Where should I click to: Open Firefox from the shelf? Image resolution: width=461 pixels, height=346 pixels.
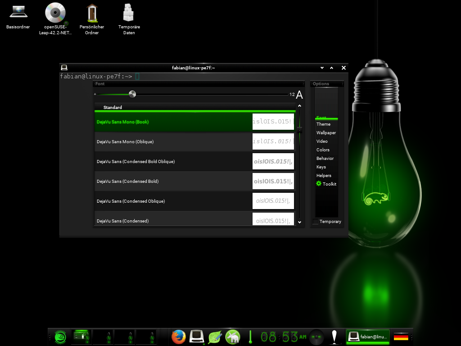click(178, 337)
